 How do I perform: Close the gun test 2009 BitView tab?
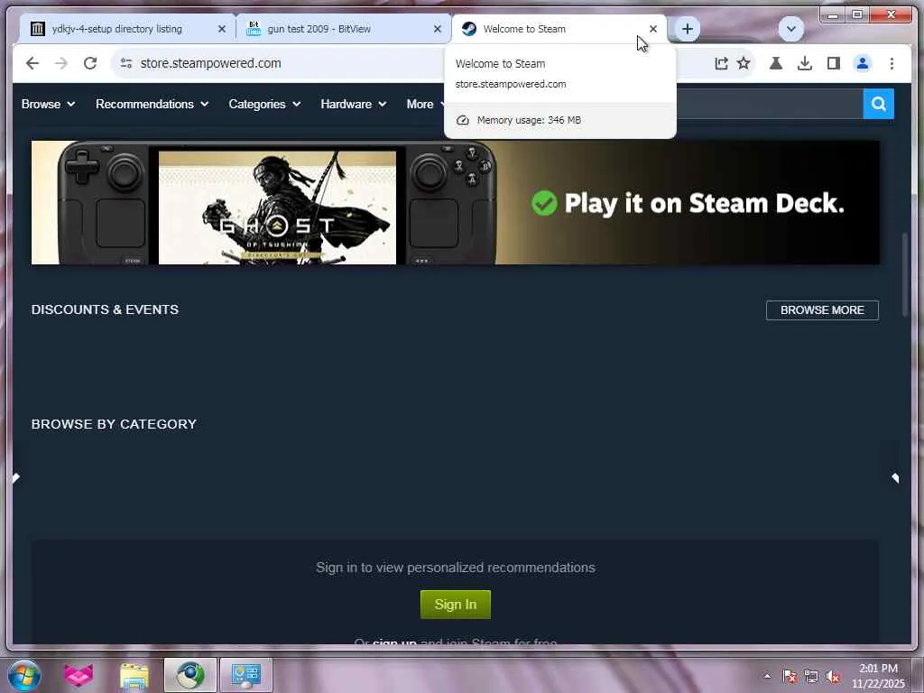[x=438, y=29]
